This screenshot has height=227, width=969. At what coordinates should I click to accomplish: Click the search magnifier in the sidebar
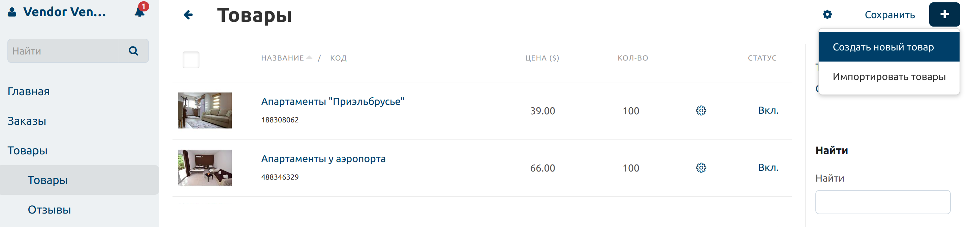(x=133, y=51)
